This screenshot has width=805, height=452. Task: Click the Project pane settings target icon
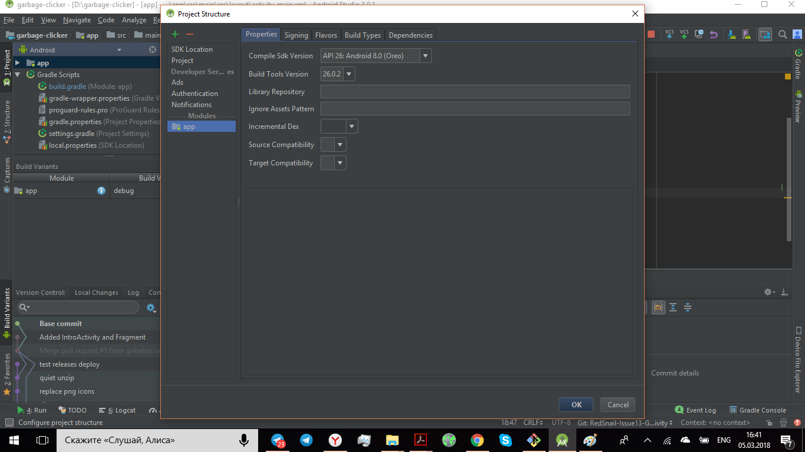click(153, 50)
